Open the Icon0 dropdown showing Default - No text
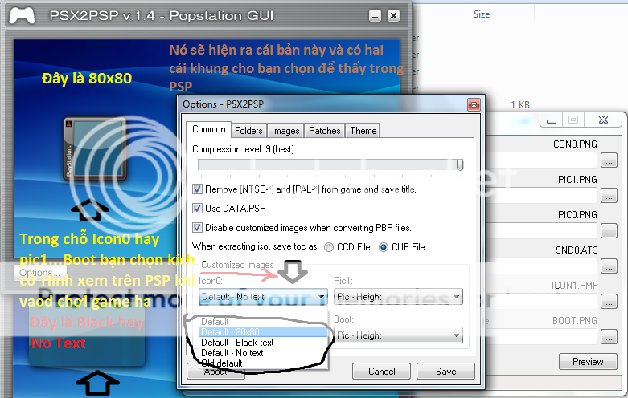Image resolution: width=628 pixels, height=398 pixels. point(263,297)
